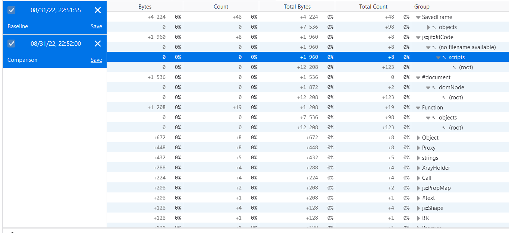Uncheck the Baseline snapshot 22:51:55 checkbox
This screenshot has height=233, width=509.
pyautogui.click(x=12, y=10)
